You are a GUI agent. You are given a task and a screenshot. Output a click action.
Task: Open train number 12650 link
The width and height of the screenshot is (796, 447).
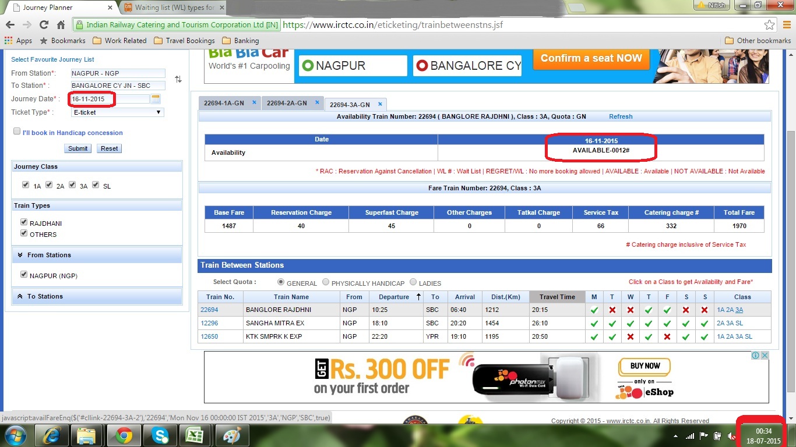coord(209,336)
